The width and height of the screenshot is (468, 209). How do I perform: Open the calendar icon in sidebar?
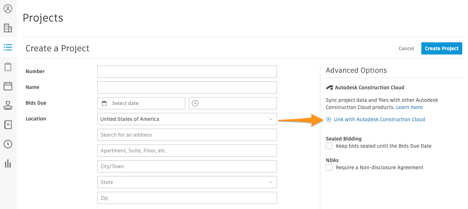click(8, 86)
